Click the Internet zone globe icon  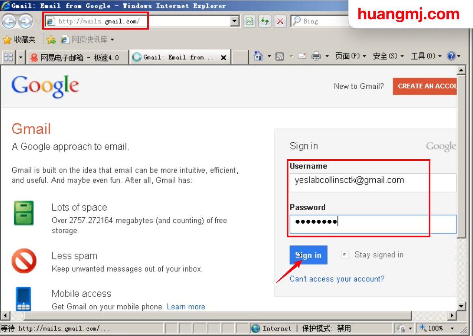[x=255, y=328]
